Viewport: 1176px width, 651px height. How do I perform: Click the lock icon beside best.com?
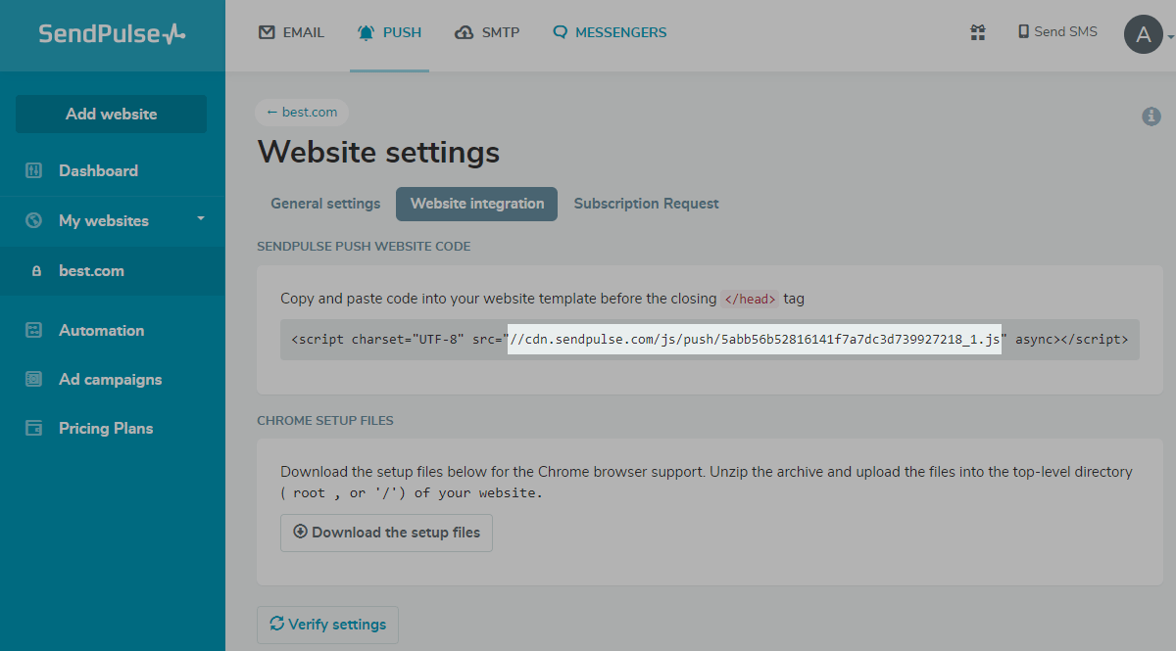[37, 271]
